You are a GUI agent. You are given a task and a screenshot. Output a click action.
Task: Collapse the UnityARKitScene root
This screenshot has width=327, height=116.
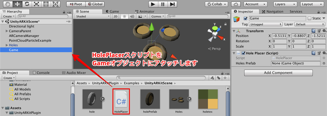click(x=3, y=22)
